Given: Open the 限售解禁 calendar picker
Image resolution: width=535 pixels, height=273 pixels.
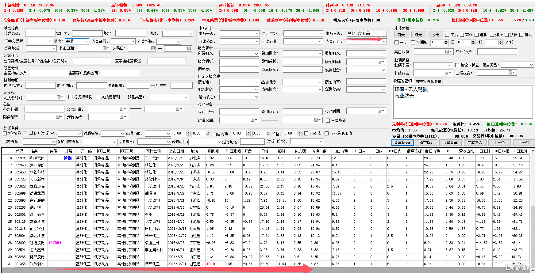Looking at the screenshot, I should pos(59,117).
